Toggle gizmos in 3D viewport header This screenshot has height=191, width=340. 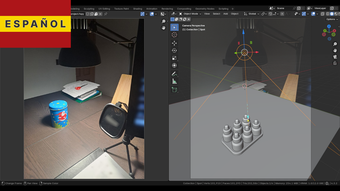coord(304,14)
